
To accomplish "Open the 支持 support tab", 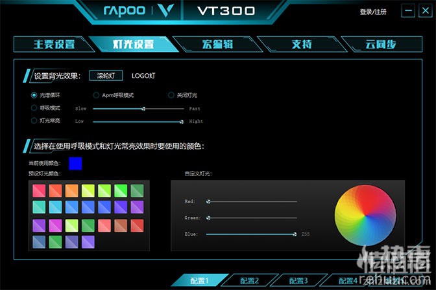I will [x=302, y=45].
